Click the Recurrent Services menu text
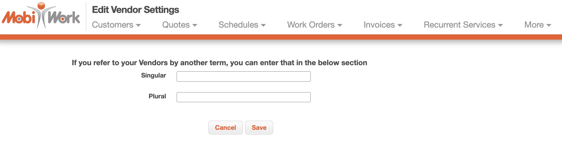 click(x=459, y=25)
